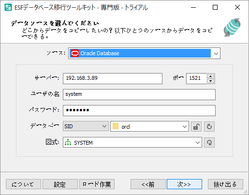Click the password field
249x195 pixels.
point(139,110)
